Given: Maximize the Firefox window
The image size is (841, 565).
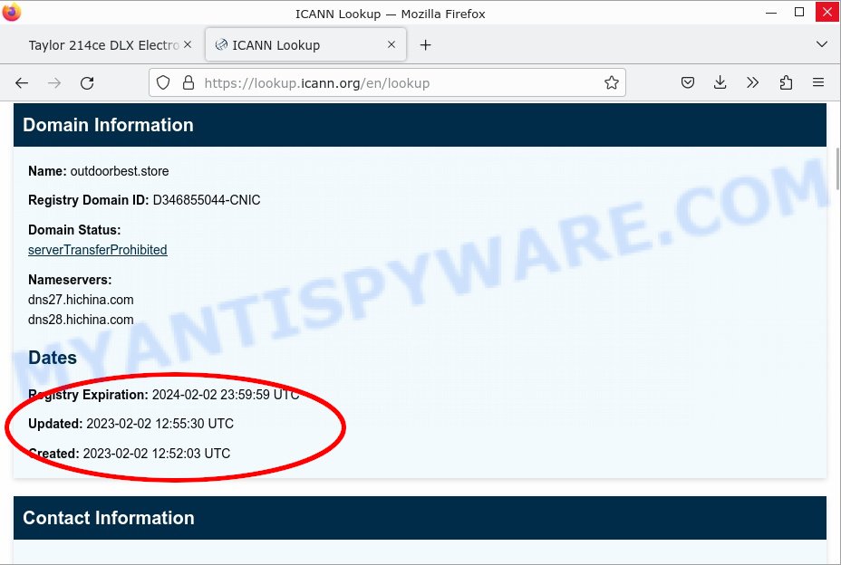Looking at the screenshot, I should point(799,13).
